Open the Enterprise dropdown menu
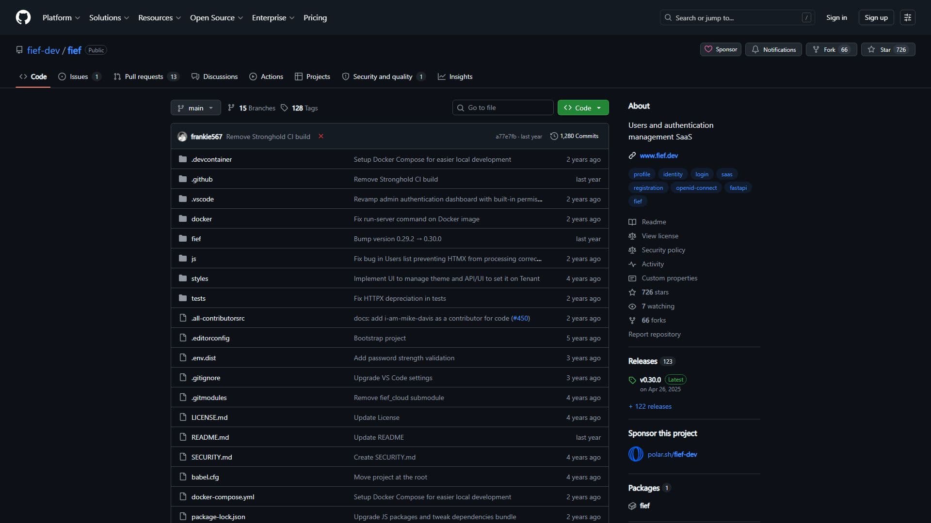 coord(273,17)
